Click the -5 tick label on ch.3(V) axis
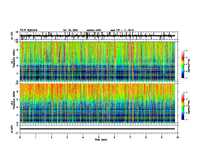The image size is (200, 154). [x=17, y=133]
